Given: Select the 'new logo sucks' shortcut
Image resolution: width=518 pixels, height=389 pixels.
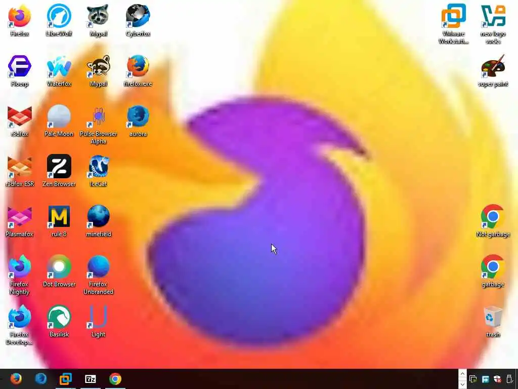Looking at the screenshot, I should click(x=493, y=24).
